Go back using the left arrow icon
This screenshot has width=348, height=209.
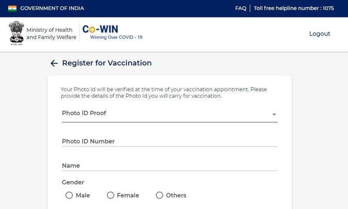pyautogui.click(x=54, y=63)
